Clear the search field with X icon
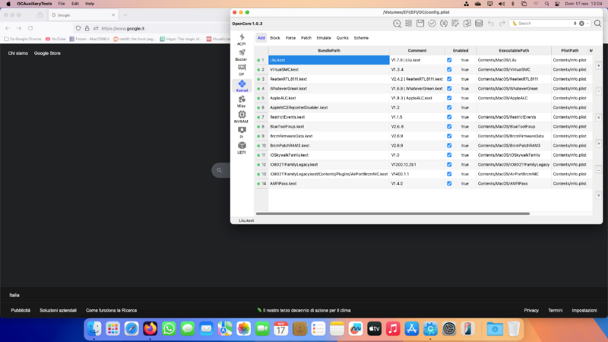608x342 pixels. tap(581, 24)
